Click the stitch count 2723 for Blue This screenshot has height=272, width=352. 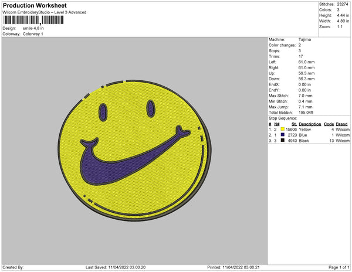(x=292, y=135)
